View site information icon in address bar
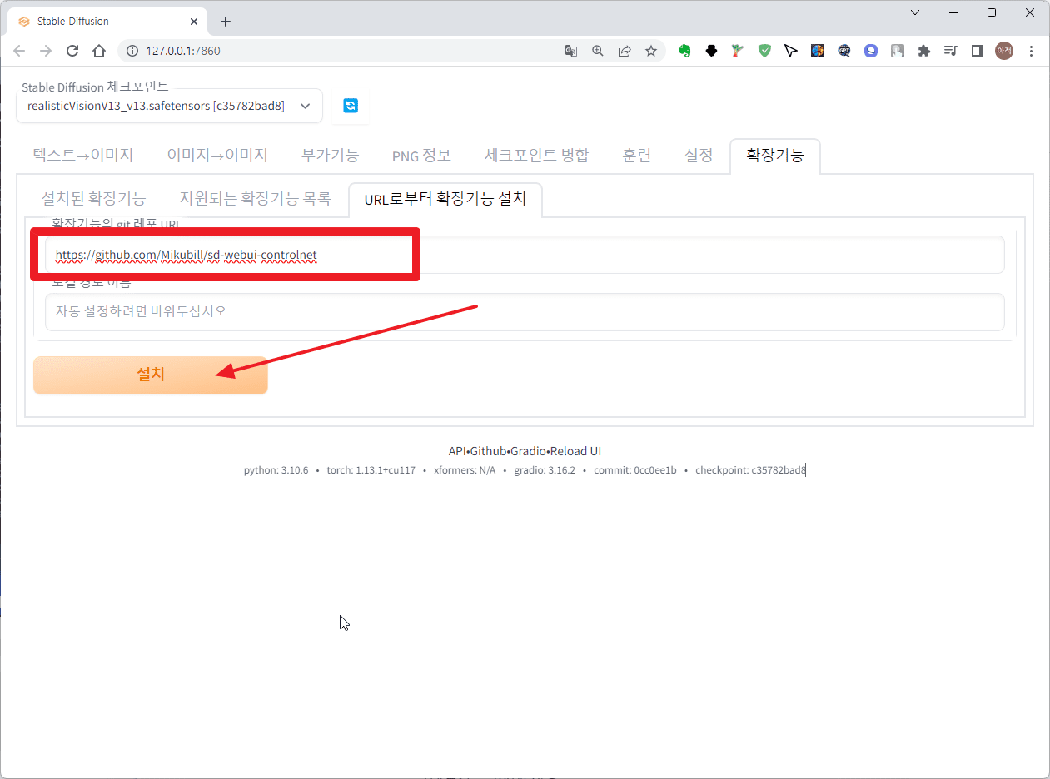Screen dimensions: 1050x779 pyautogui.click(x=132, y=51)
